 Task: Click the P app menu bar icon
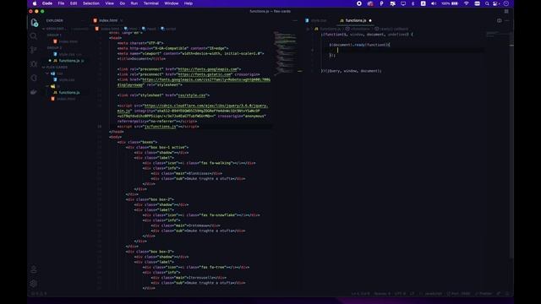(381, 3)
